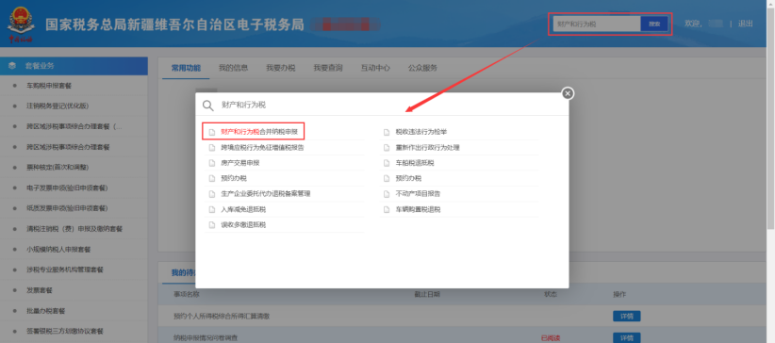The height and width of the screenshot is (343, 775).
Task: Click the magnifier icon in the popup
Action: 208,106
